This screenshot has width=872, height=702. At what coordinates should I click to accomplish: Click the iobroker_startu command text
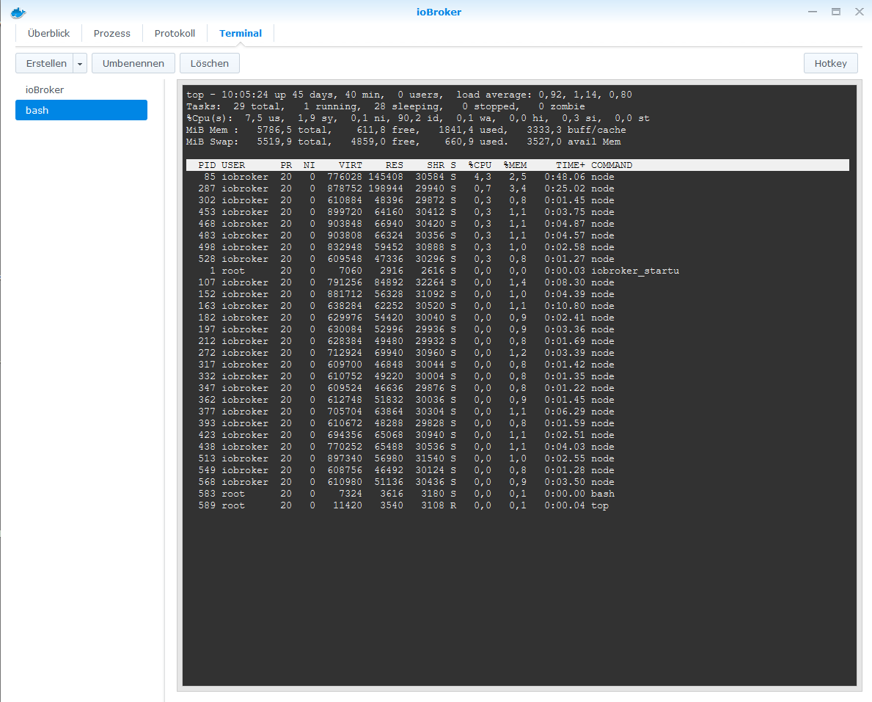[635, 271]
